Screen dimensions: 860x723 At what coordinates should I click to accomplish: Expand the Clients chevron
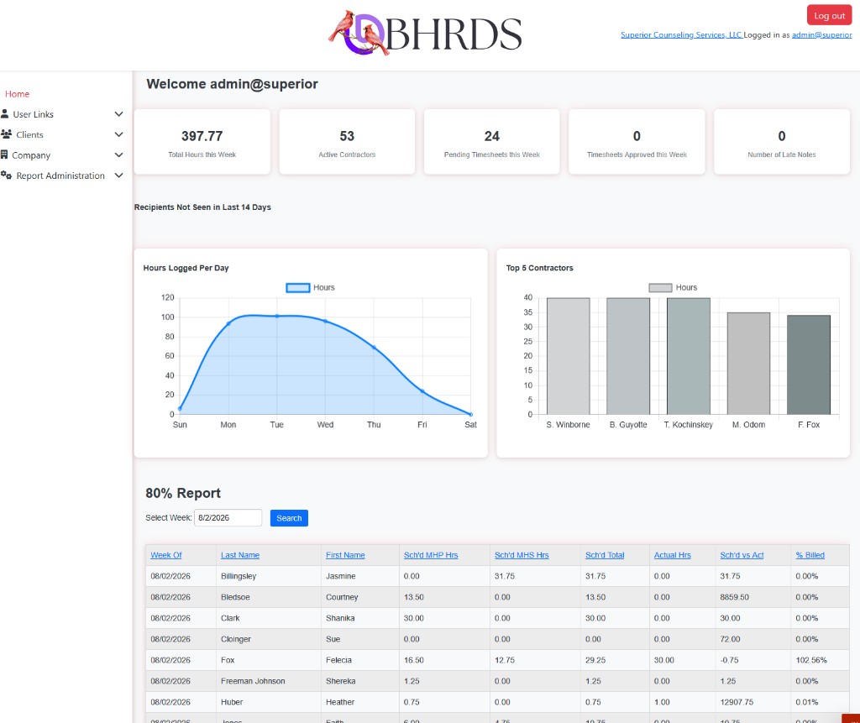[118, 134]
